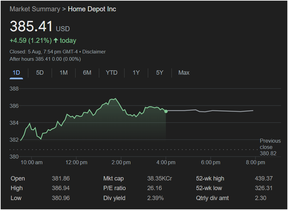Click the 388 y-axis label
288x210 pixels.
coord(14,89)
